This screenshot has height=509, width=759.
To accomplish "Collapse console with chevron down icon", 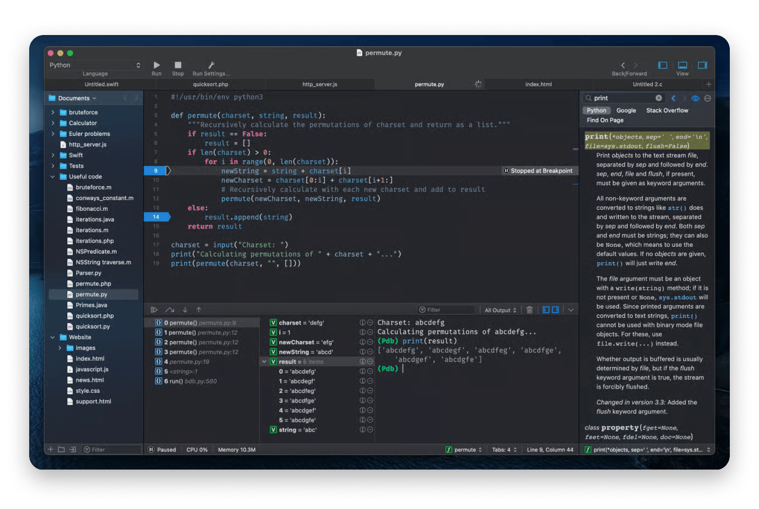I will (571, 309).
